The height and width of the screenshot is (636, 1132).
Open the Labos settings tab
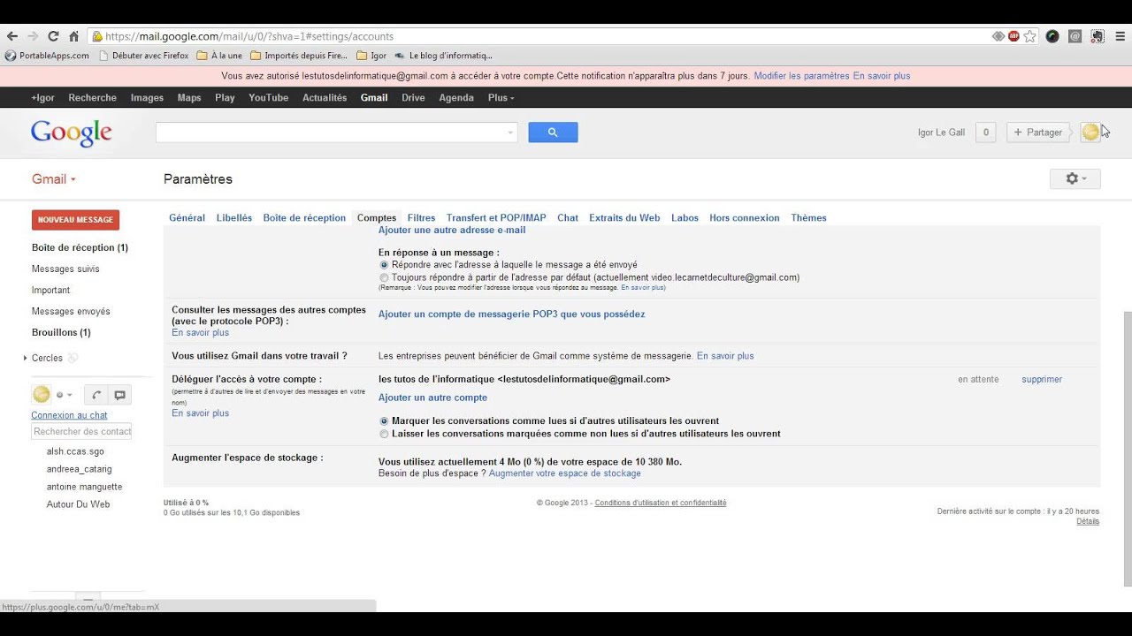(x=685, y=217)
